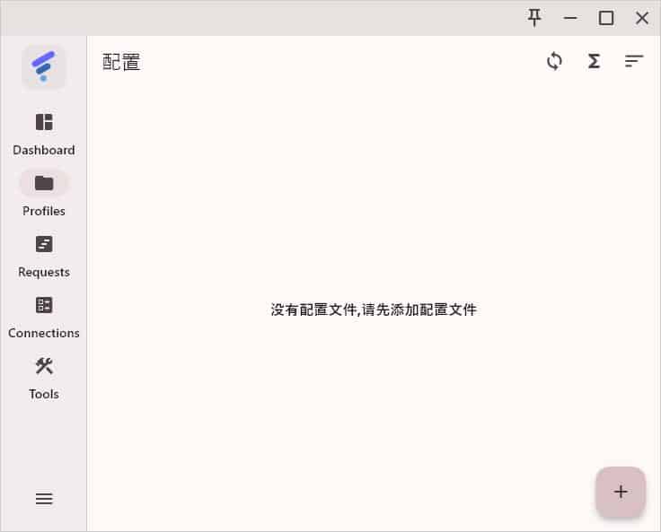Click the FlClash app logo
The height and width of the screenshot is (532, 661).
(43, 67)
